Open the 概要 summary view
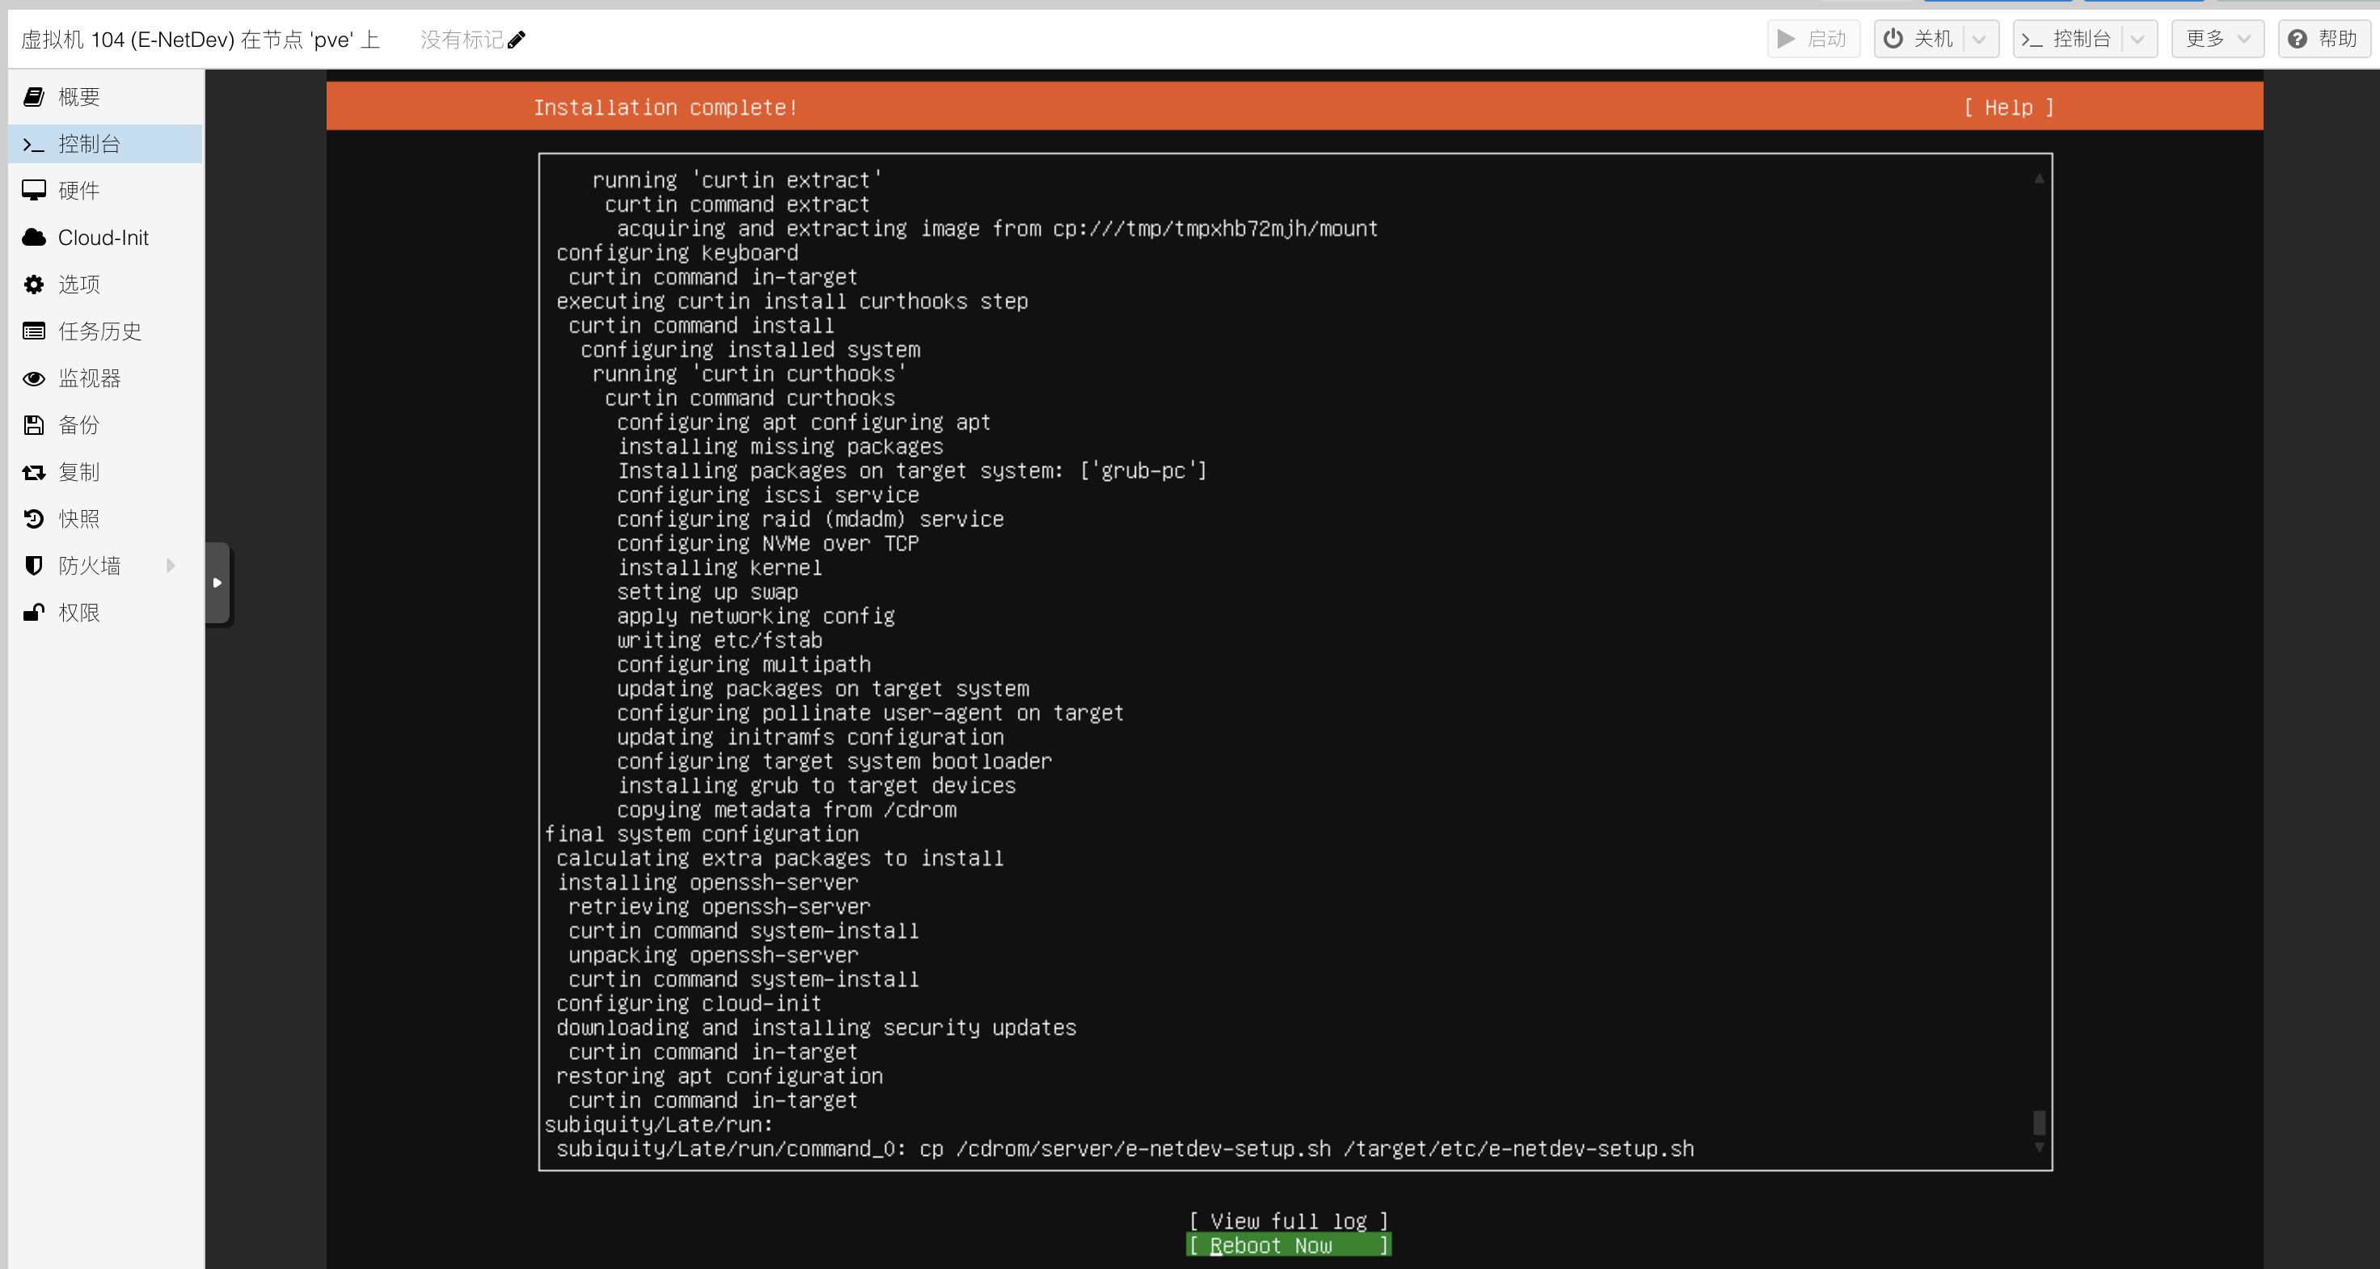This screenshot has width=2380, height=1269. click(105, 97)
